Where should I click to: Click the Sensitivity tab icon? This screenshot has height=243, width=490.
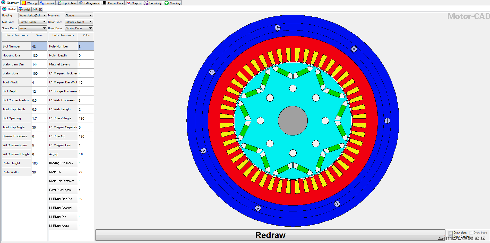click(146, 3)
